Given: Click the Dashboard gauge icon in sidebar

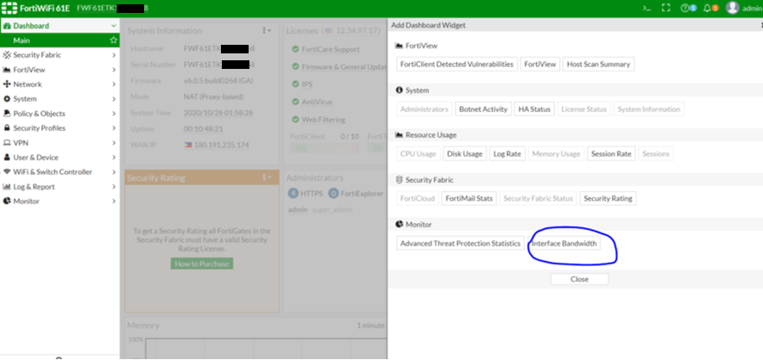Looking at the screenshot, I should (7, 26).
